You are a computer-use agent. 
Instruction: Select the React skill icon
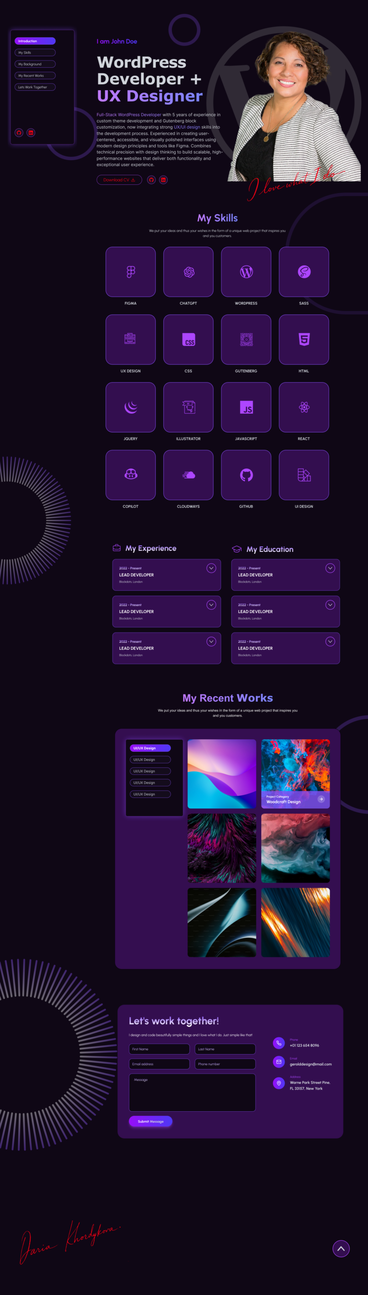tap(304, 407)
